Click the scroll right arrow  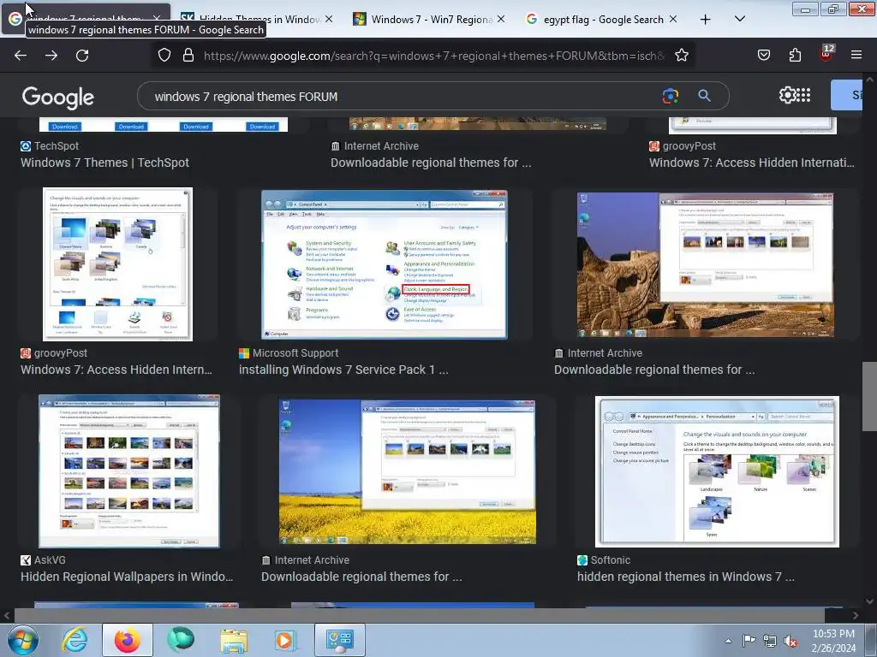pos(856,615)
